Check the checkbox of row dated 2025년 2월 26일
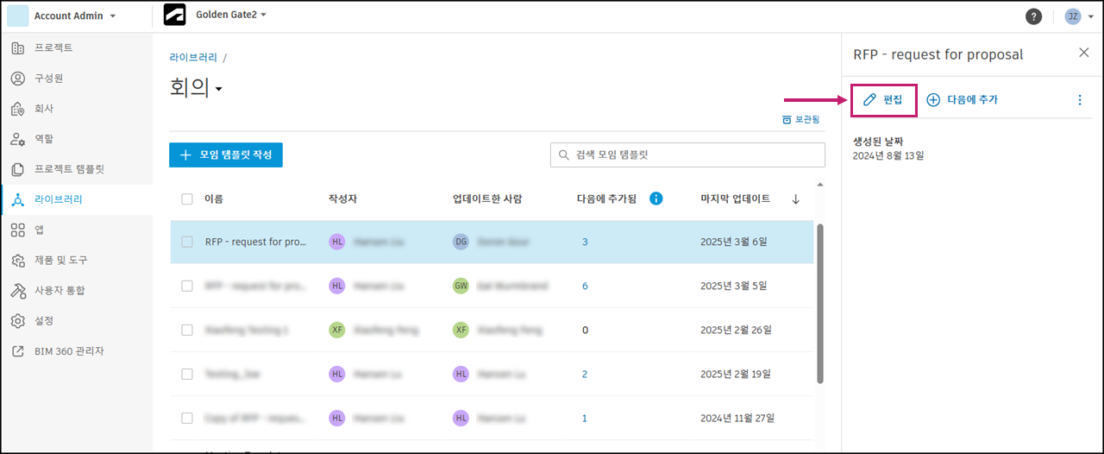1104x454 pixels. pyautogui.click(x=187, y=330)
